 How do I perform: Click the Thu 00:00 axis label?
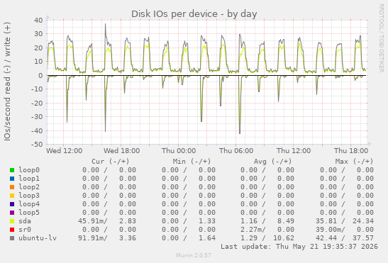[179, 151]
